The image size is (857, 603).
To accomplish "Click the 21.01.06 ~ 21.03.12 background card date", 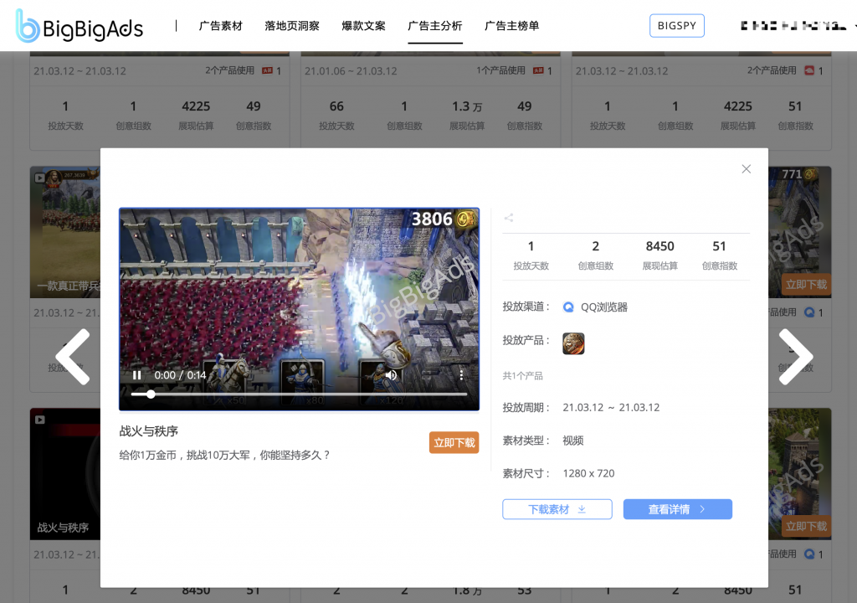I will tap(351, 71).
